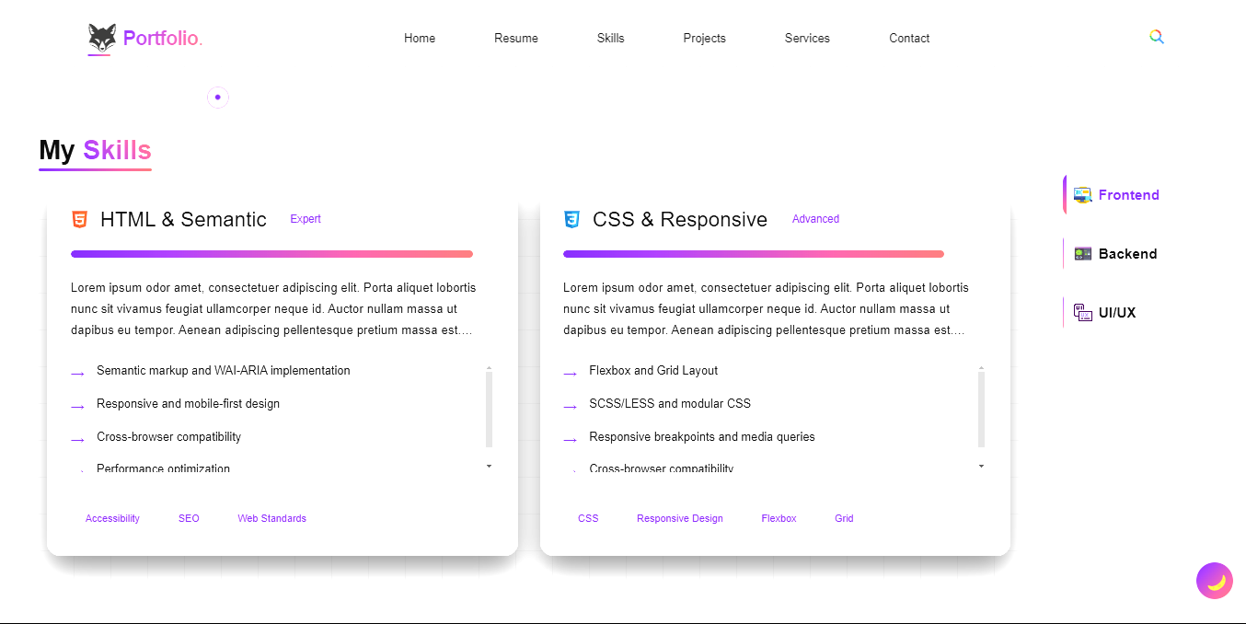
Task: Switch to the UI/UX skills tab
Action: tap(1117, 313)
